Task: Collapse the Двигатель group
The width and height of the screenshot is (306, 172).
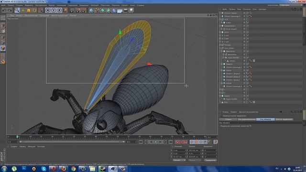Action: click(222, 51)
